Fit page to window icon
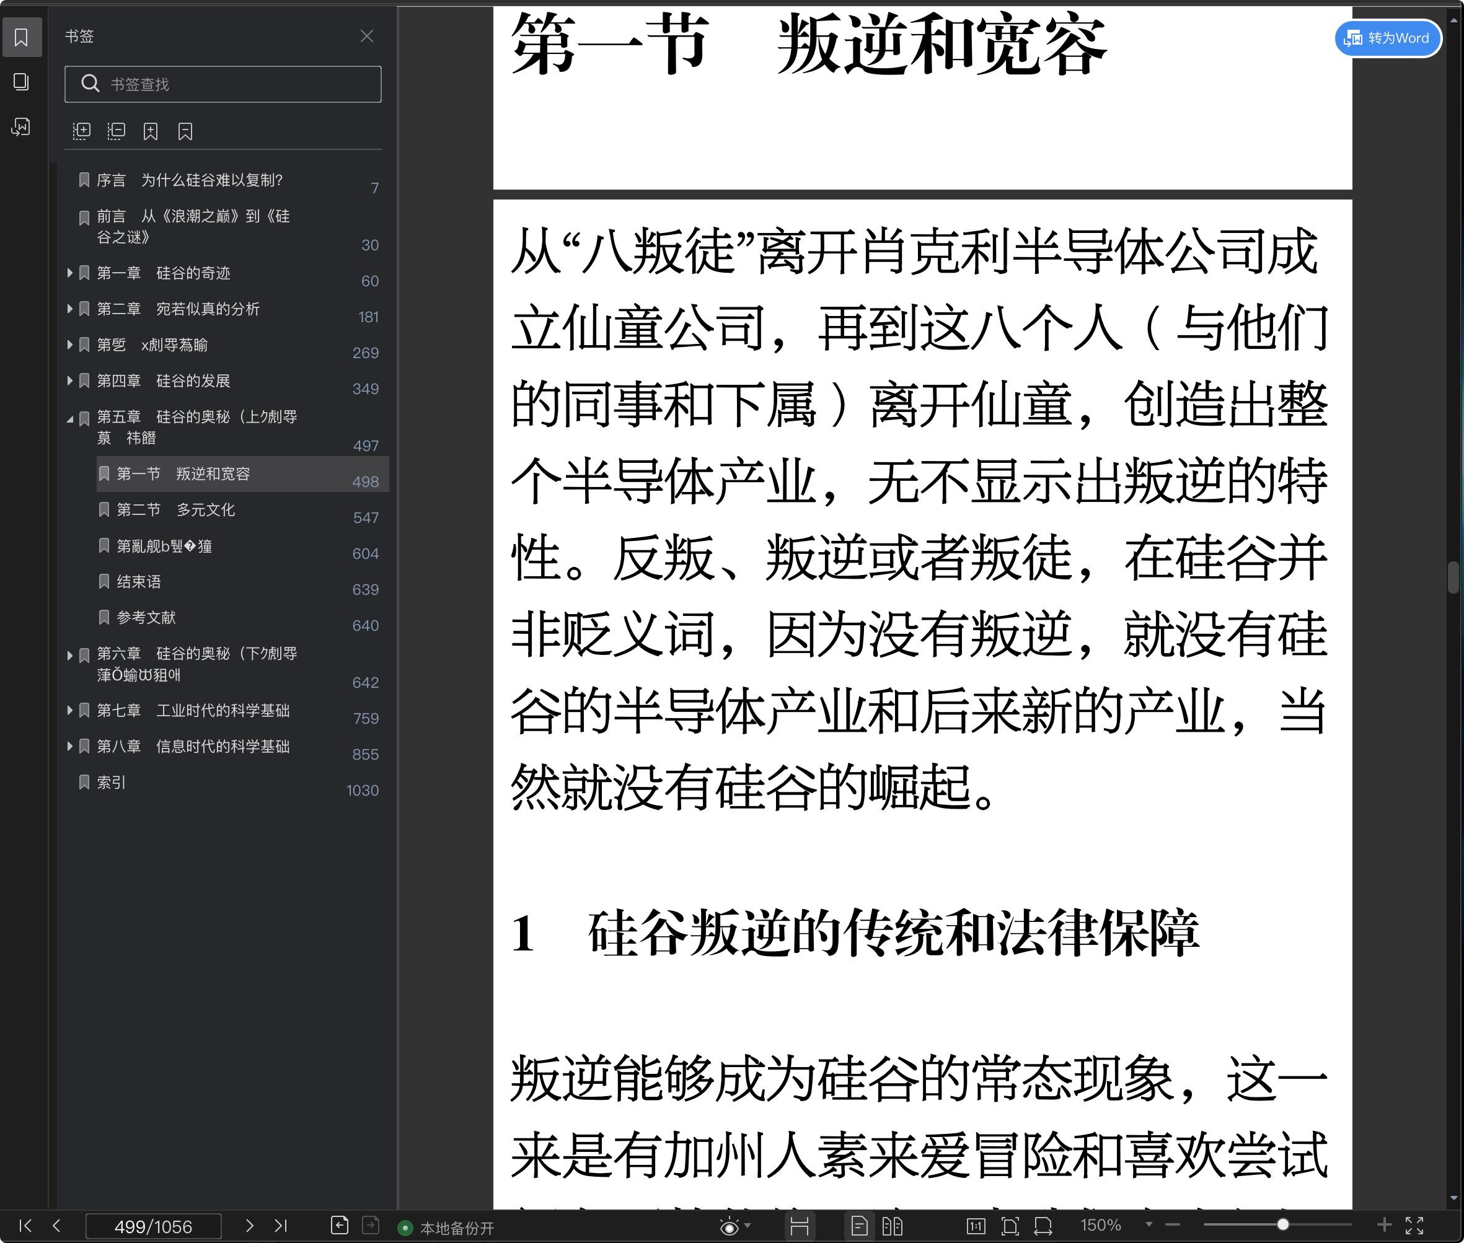Image resolution: width=1464 pixels, height=1243 pixels. click(1010, 1227)
